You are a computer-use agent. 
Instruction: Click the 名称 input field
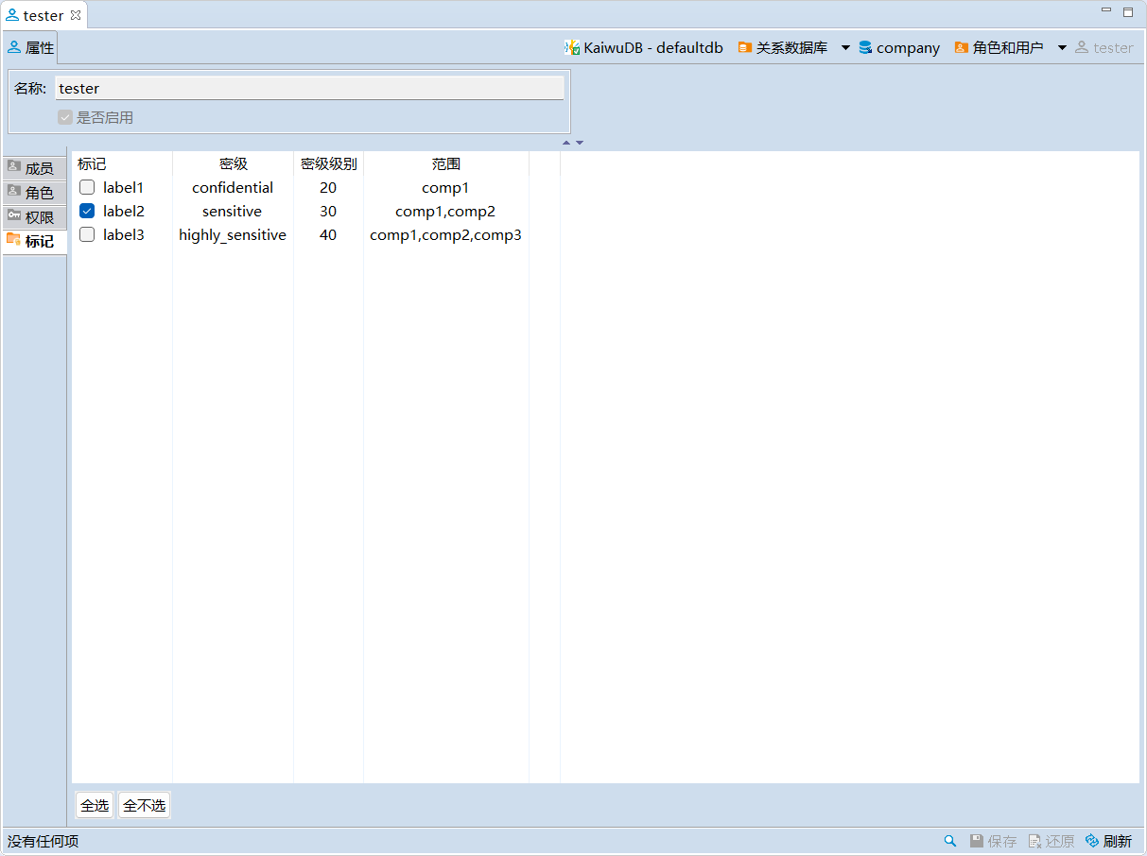[x=309, y=88]
